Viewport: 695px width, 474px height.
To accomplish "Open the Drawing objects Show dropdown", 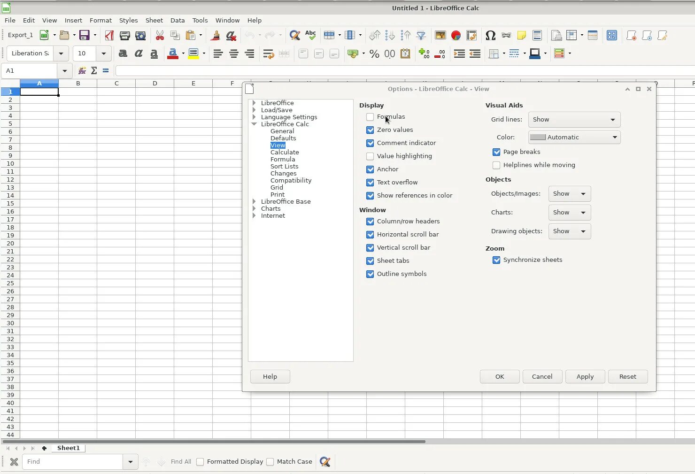I will point(570,231).
